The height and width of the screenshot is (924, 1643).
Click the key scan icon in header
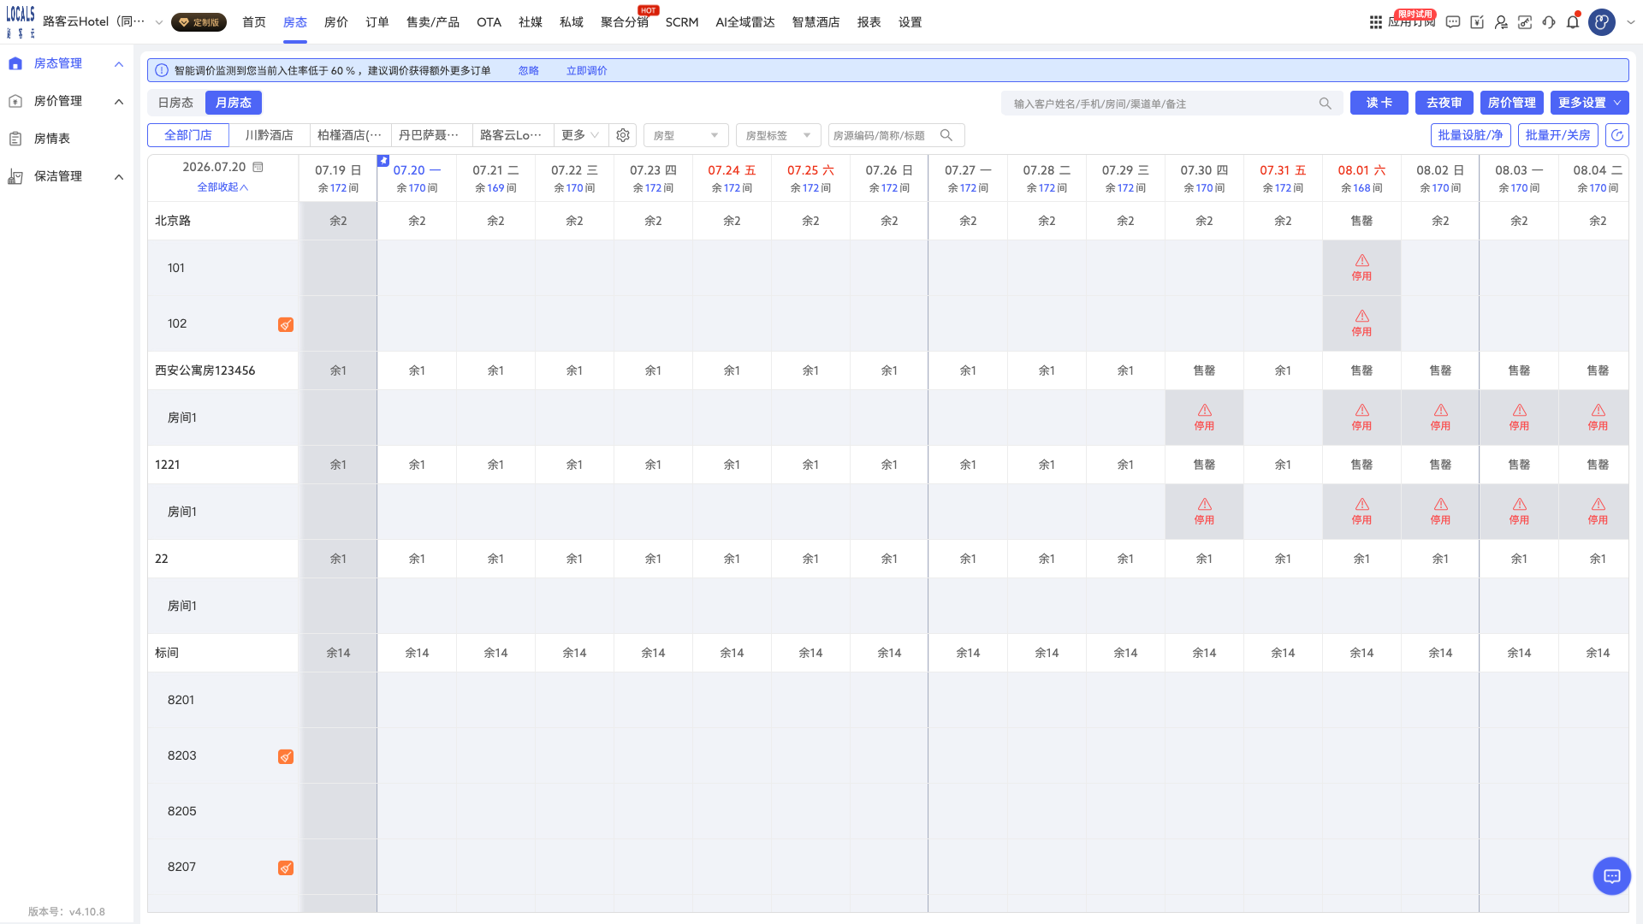click(x=1525, y=22)
